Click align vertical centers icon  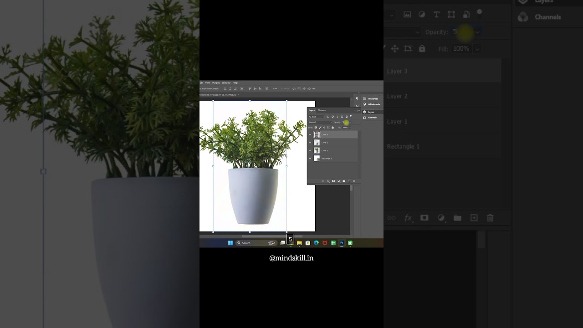[255, 88]
